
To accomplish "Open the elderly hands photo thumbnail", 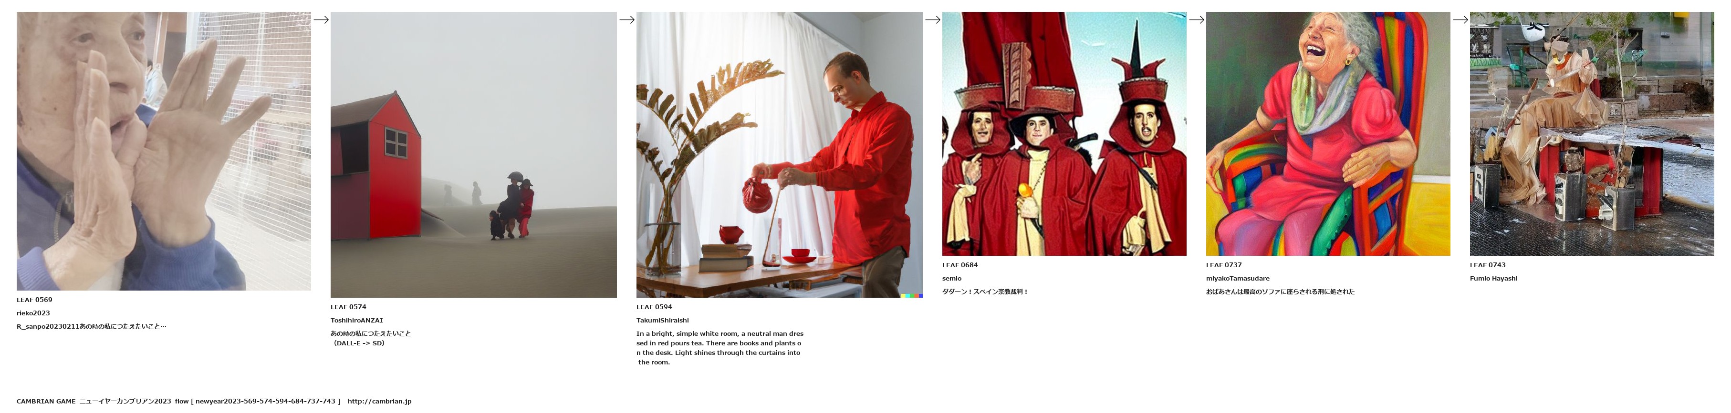I will [164, 151].
